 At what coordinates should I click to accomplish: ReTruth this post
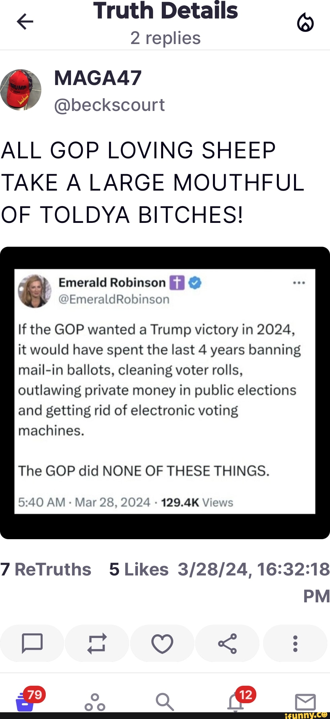click(97, 643)
